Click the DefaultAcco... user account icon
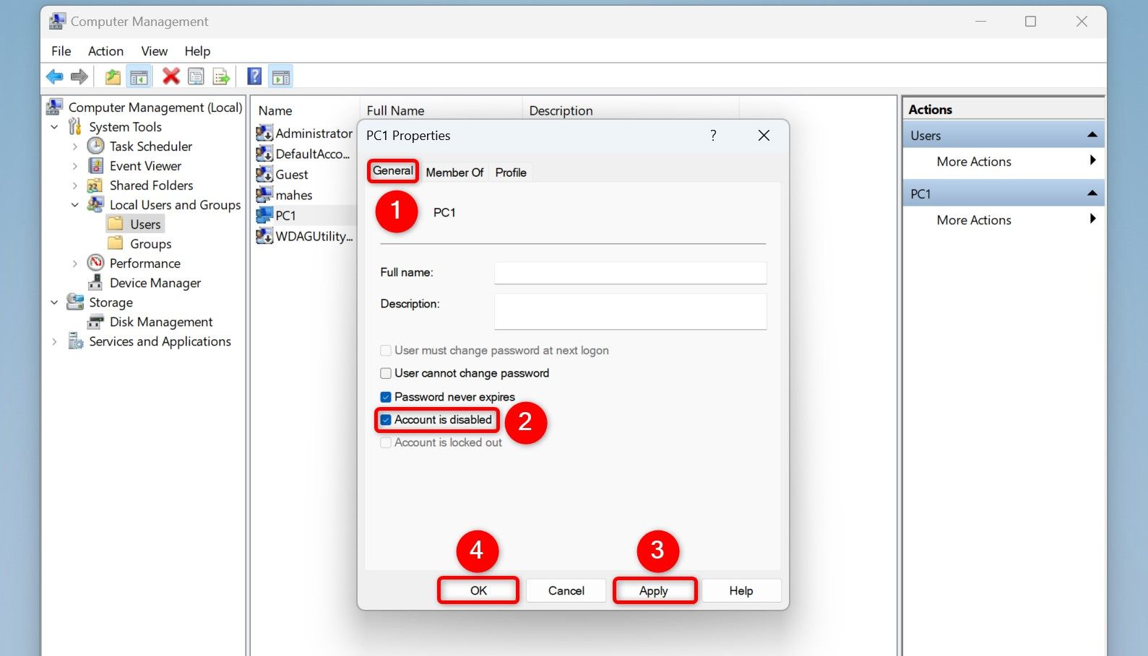This screenshot has height=656, width=1148. tap(264, 154)
